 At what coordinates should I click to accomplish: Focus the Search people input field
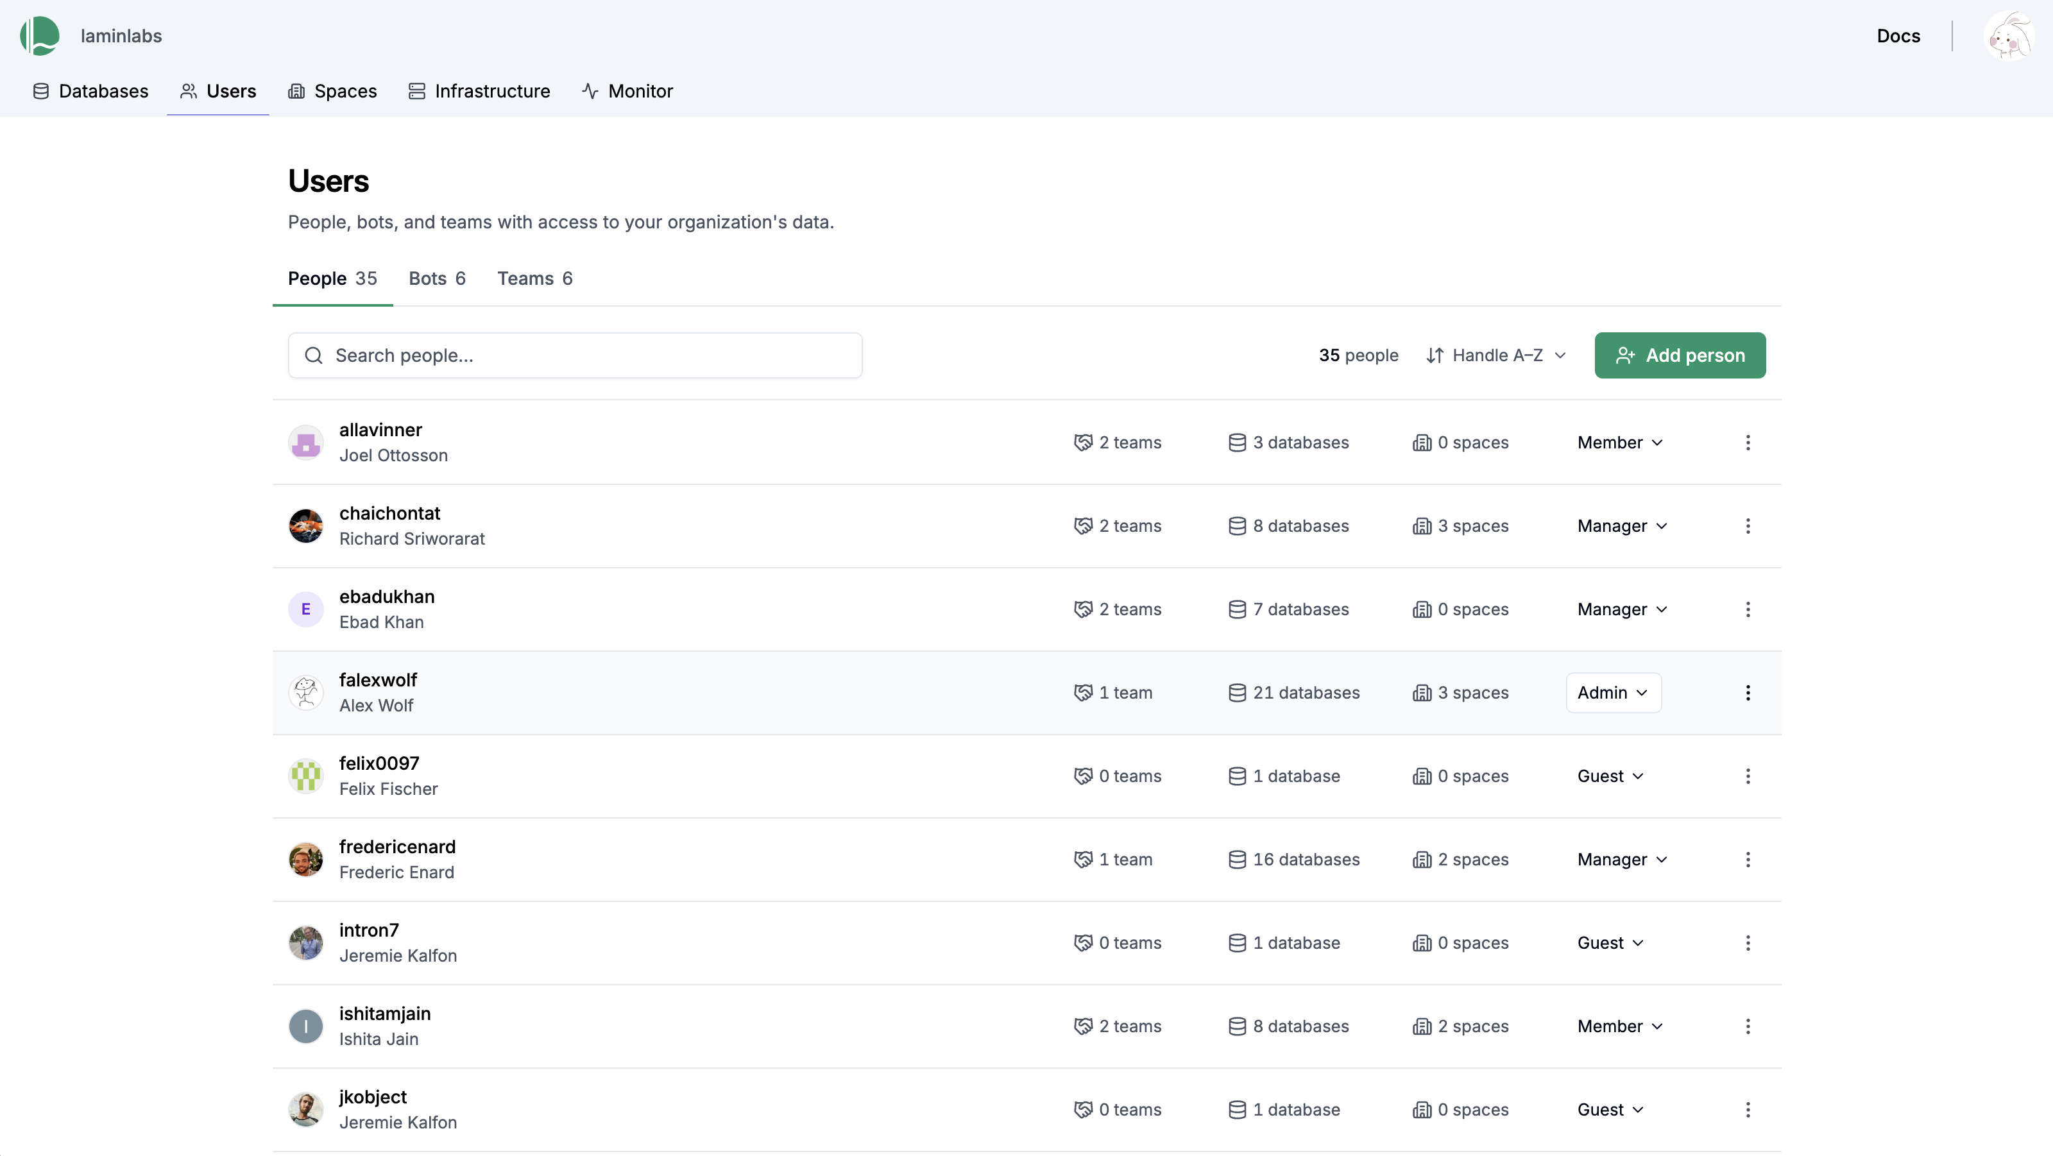point(575,355)
